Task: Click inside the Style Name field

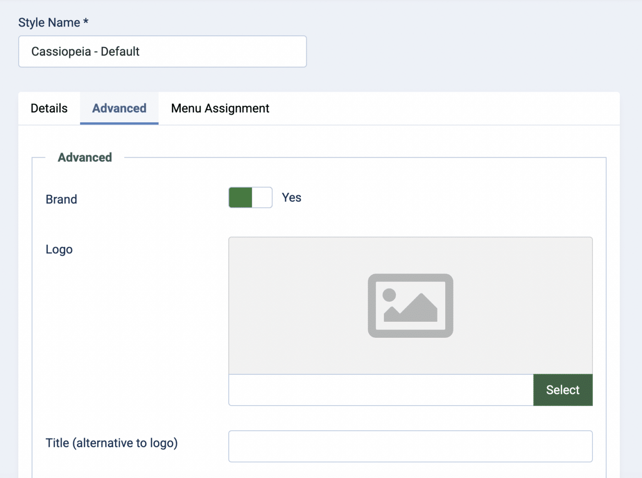Action: [x=162, y=51]
